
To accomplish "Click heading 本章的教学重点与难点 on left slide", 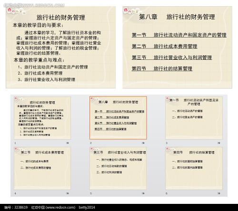I will tap(39, 60).
